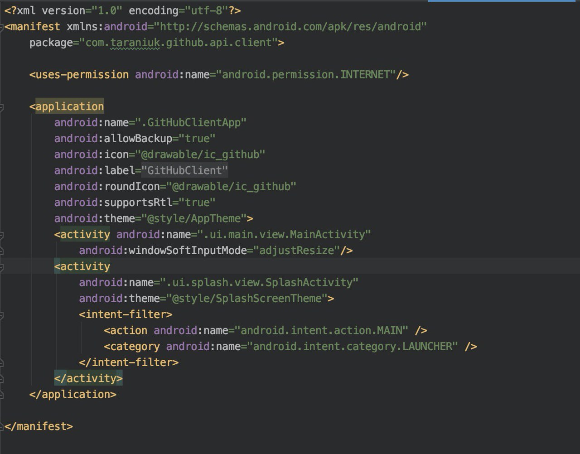The image size is (580, 454).
Task: Click the "true" value of supportsRtl
Action: point(197,202)
